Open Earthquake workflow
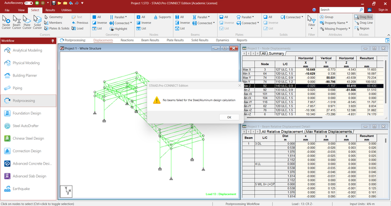391x206 pixels. tap(28, 188)
